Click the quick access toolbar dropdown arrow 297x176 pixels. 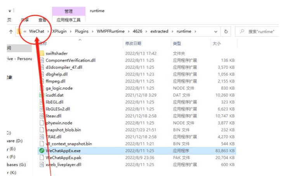click(10, 11)
